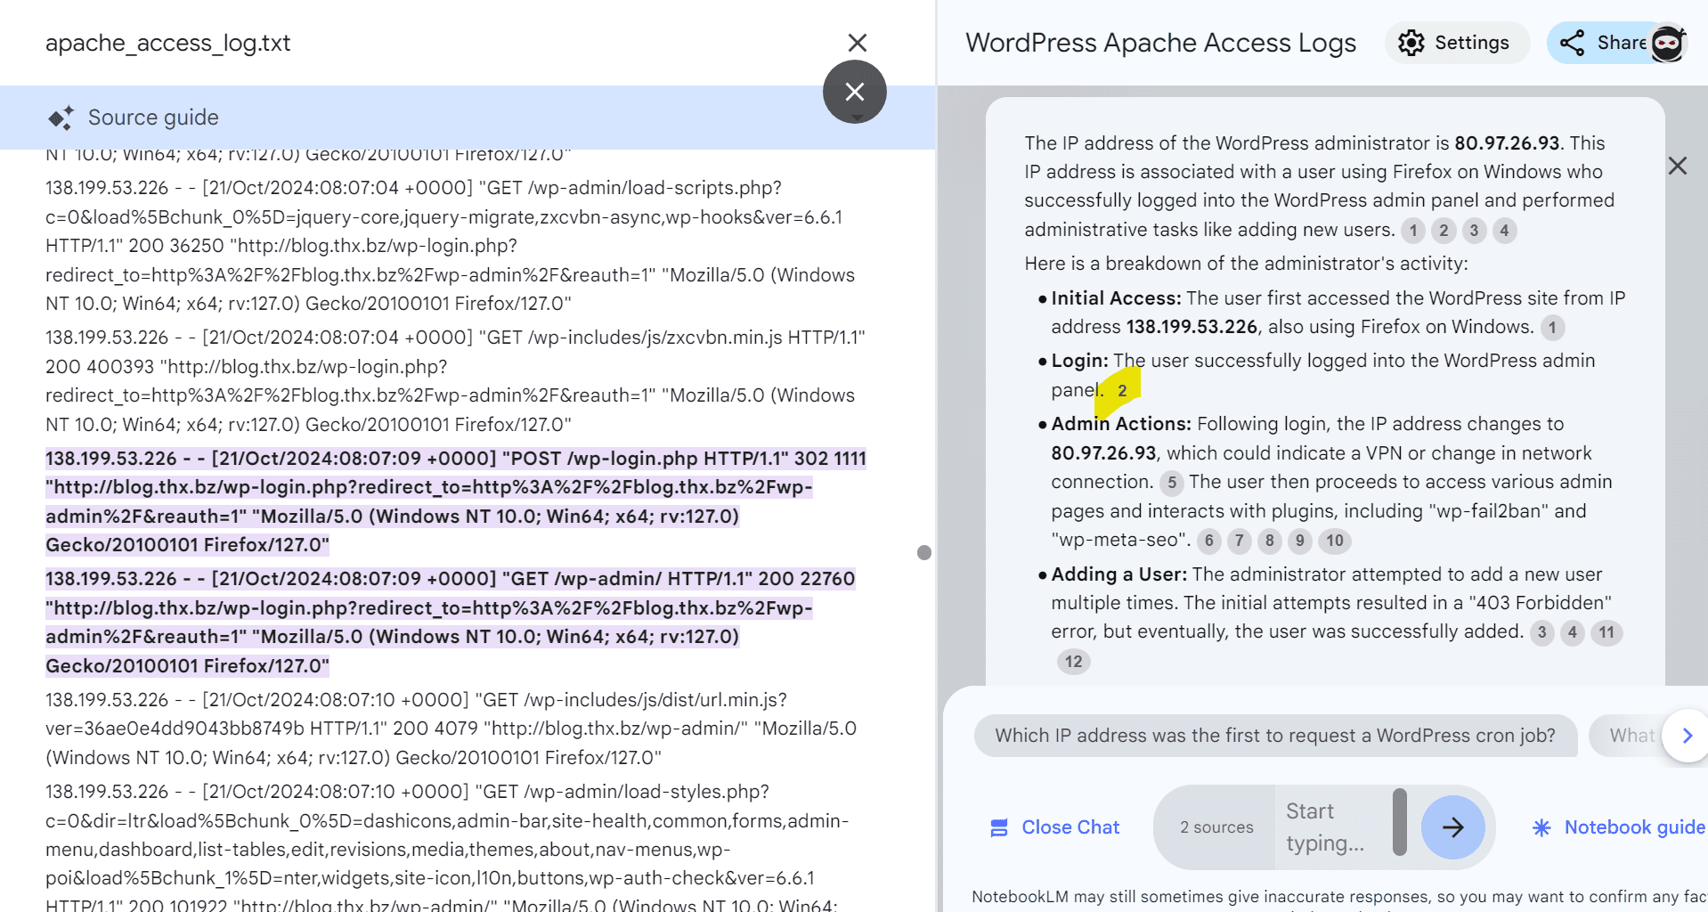Open citation 12 in the Adding a User bullet
The height and width of the screenshot is (912, 1708).
click(x=1073, y=662)
